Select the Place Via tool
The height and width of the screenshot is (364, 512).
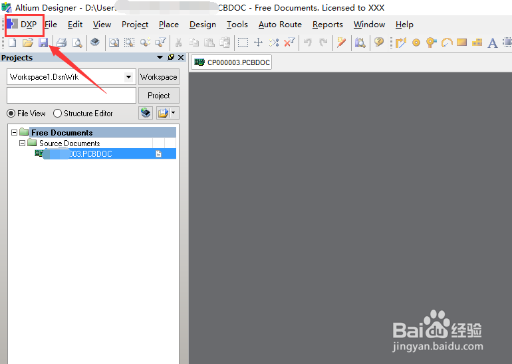(x=432, y=43)
